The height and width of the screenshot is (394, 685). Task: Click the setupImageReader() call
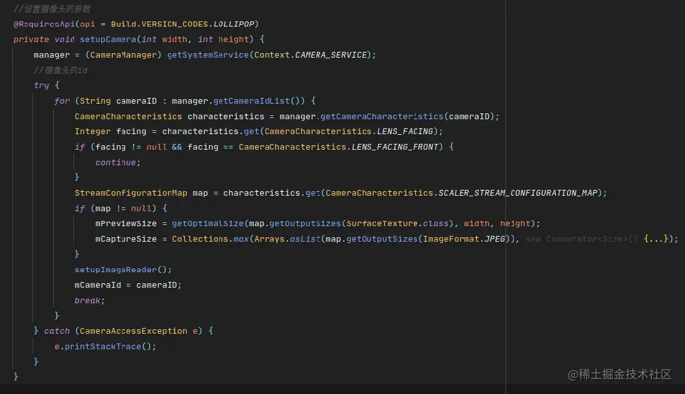pos(123,270)
